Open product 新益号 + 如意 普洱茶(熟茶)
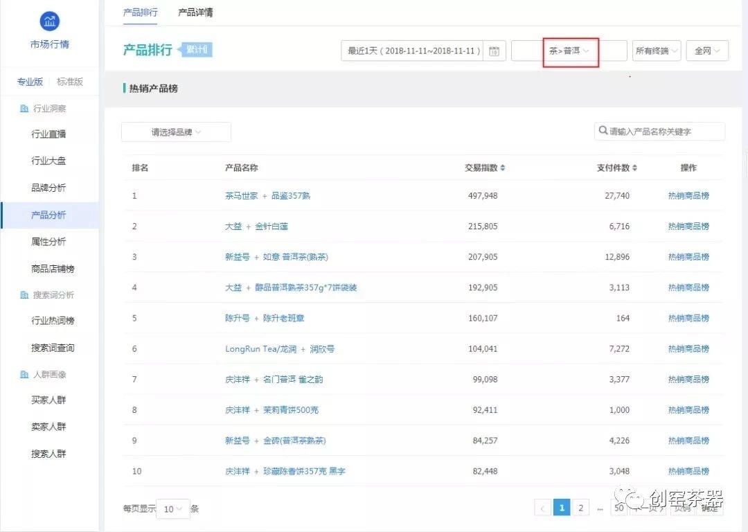The image size is (748, 532). (x=276, y=257)
